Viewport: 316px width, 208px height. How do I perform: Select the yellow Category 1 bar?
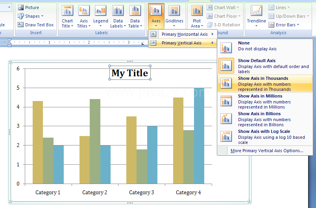[x=38, y=142]
